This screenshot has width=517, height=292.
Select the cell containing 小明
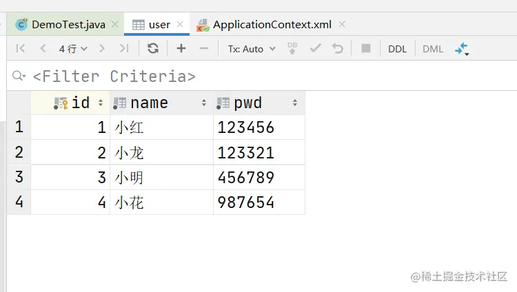tap(161, 178)
